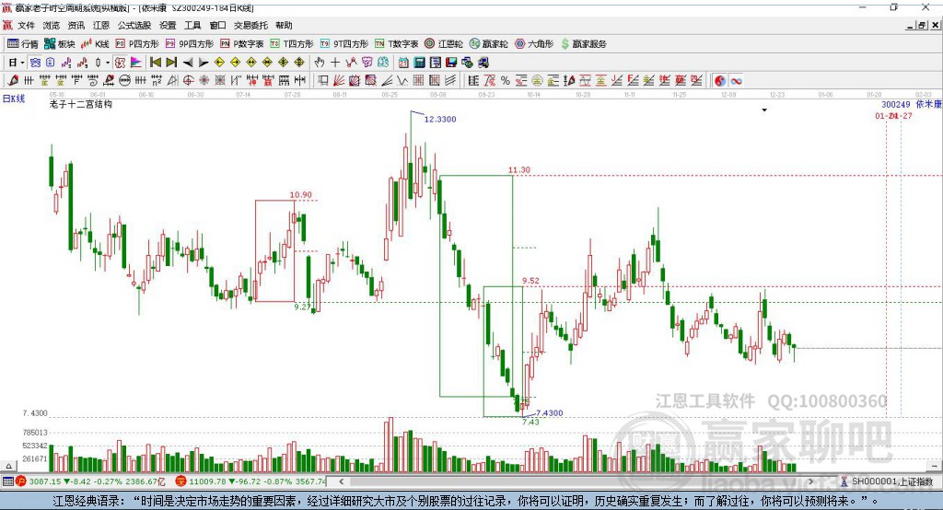Image resolution: width=943 pixels, height=510 pixels.
Task: Jump to first bar with skip-to-start icon
Action: coord(156,63)
